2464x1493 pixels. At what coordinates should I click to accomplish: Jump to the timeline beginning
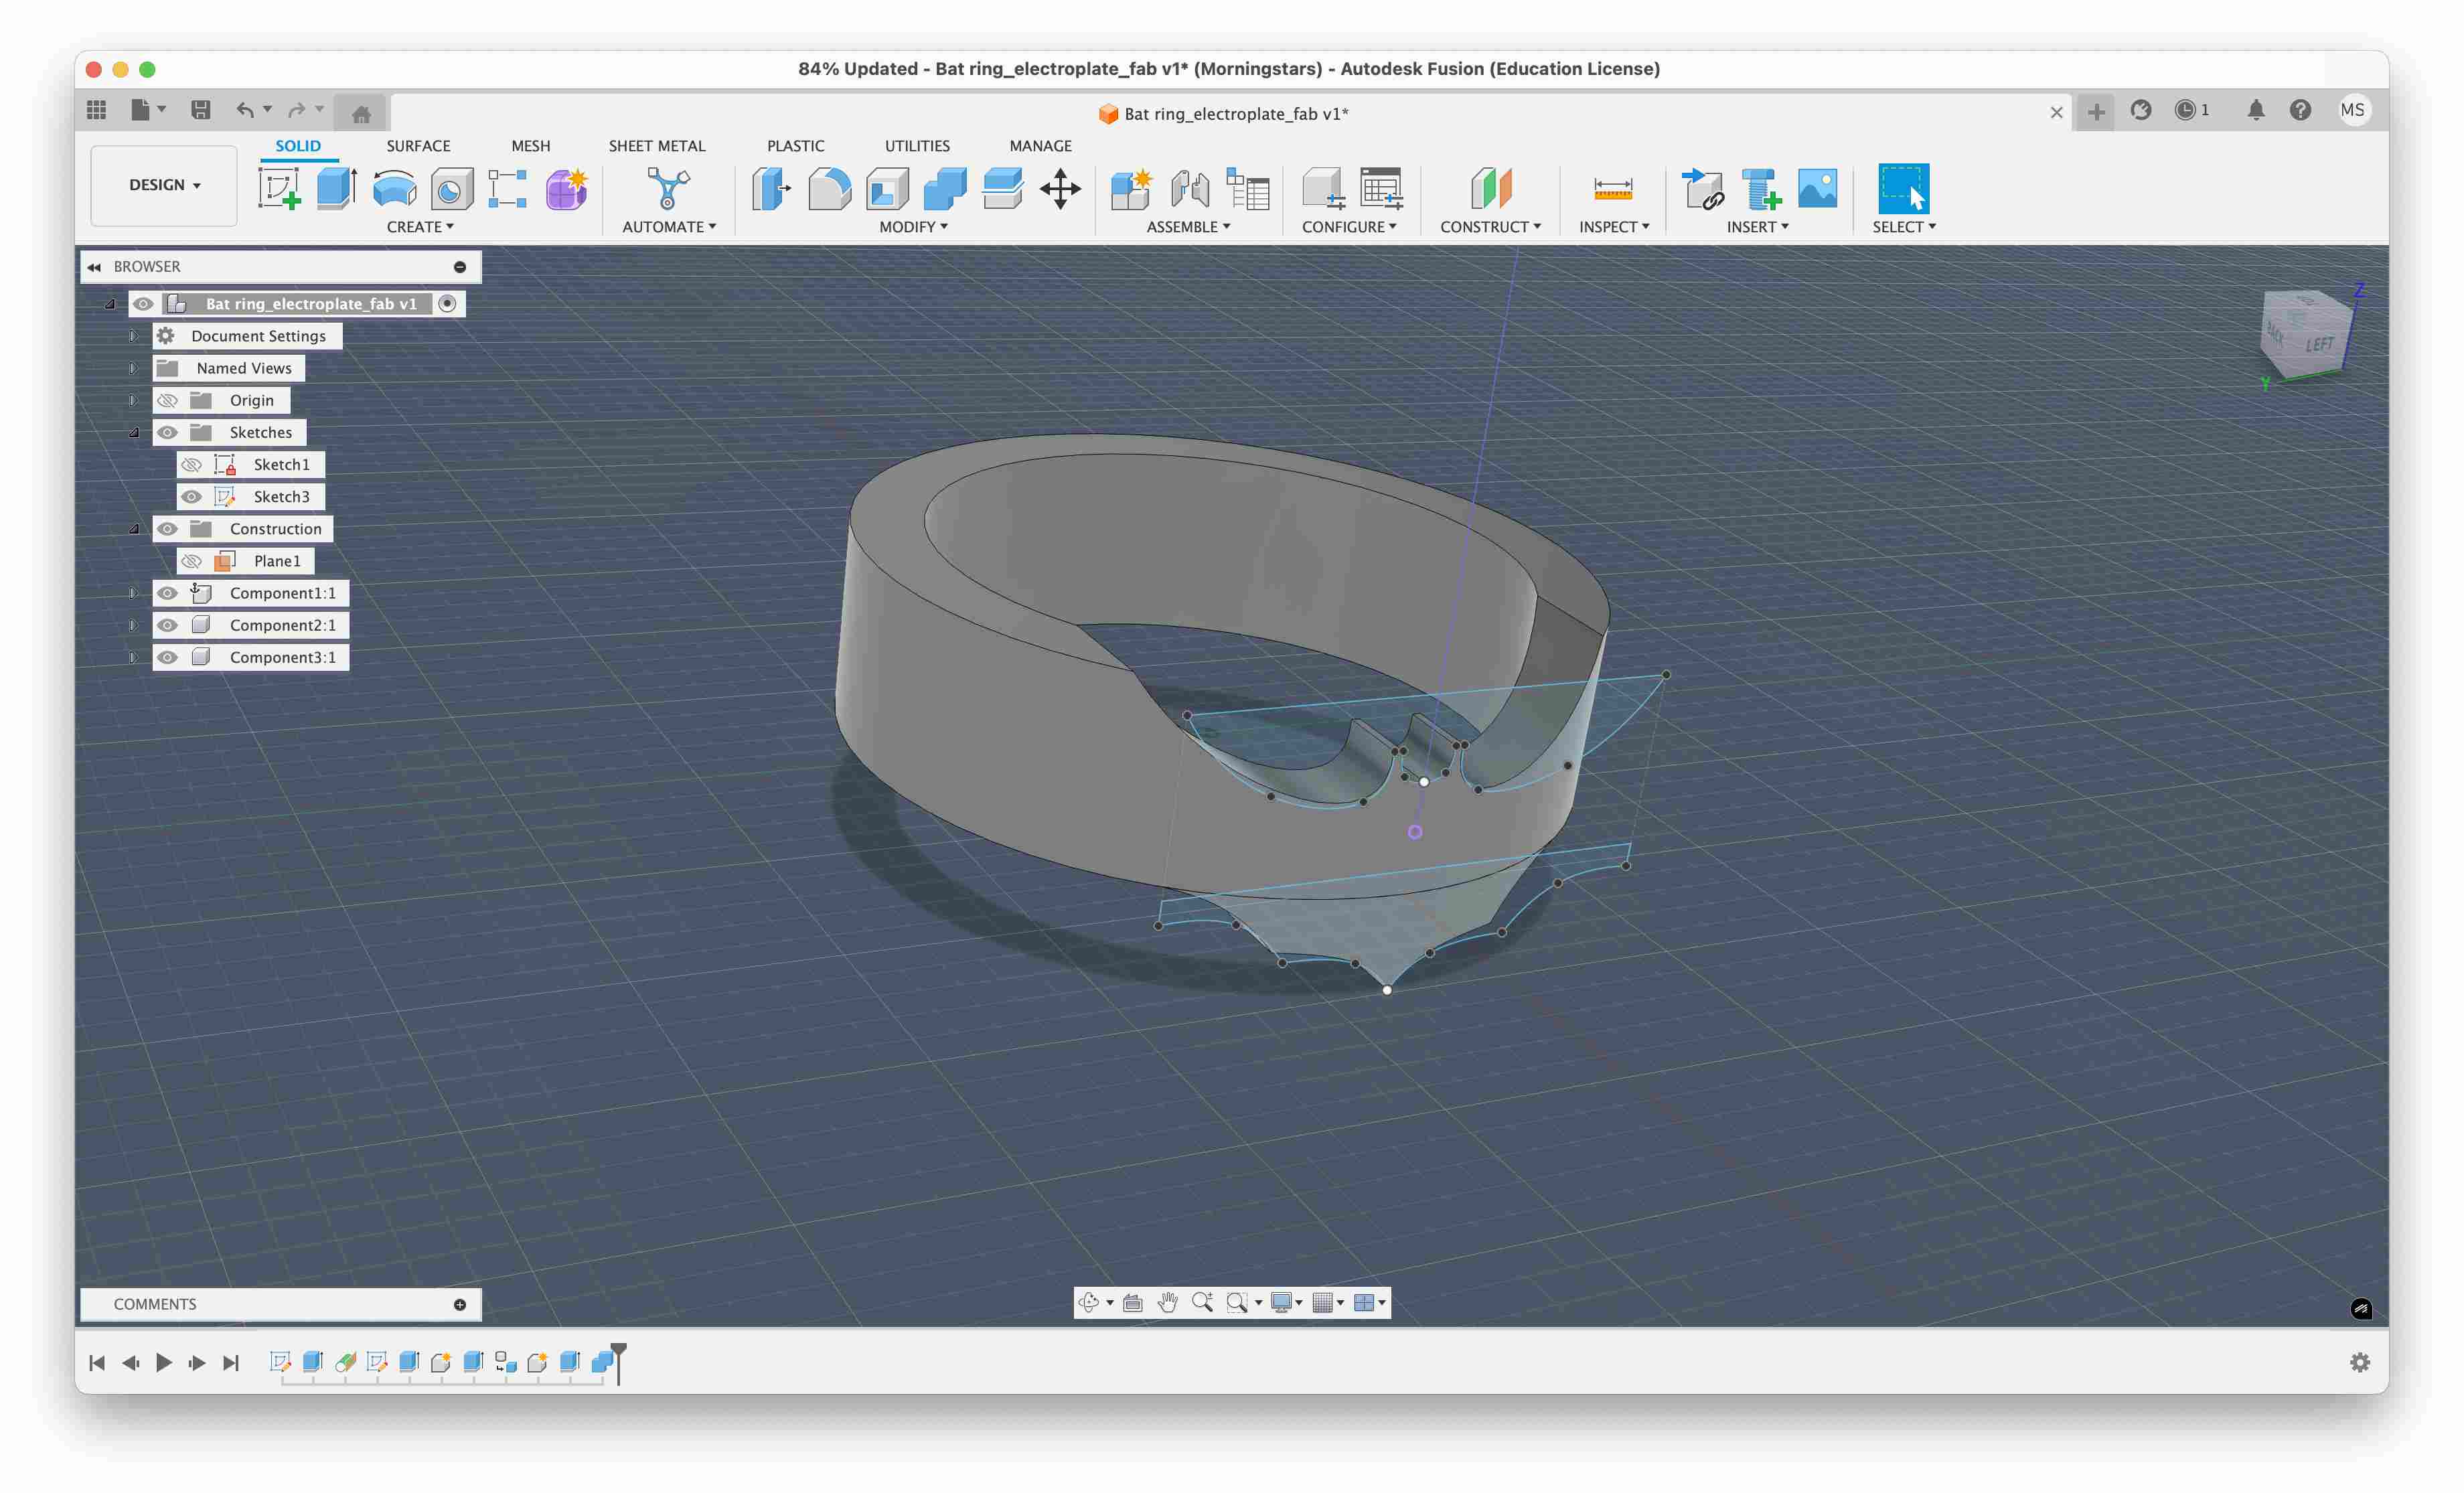tap(97, 1362)
